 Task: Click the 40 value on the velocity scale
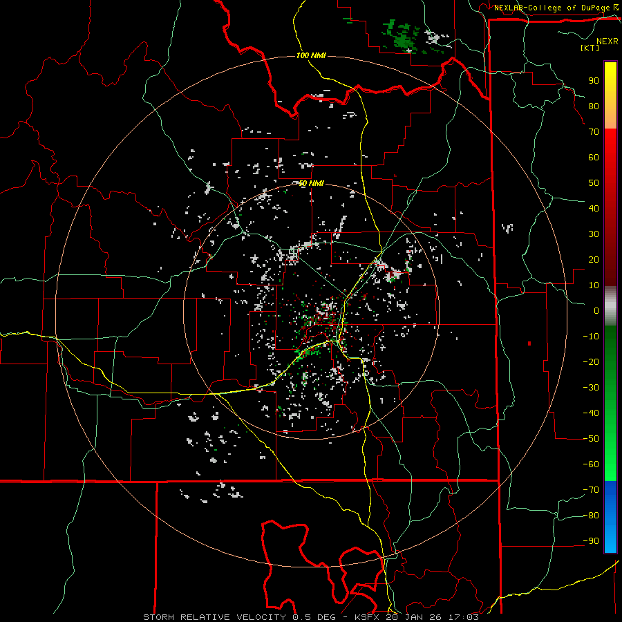594,208
